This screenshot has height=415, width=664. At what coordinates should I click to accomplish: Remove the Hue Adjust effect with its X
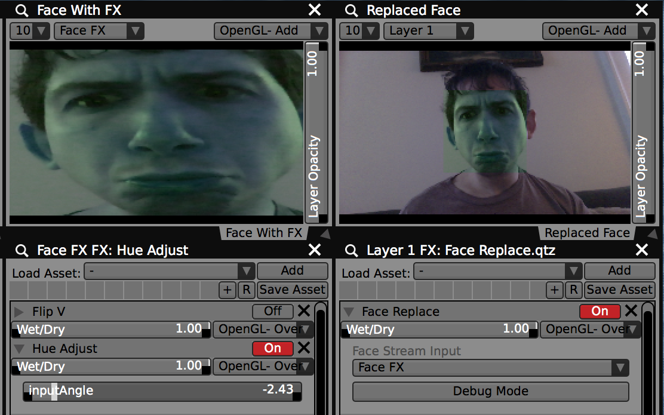pyautogui.click(x=303, y=348)
